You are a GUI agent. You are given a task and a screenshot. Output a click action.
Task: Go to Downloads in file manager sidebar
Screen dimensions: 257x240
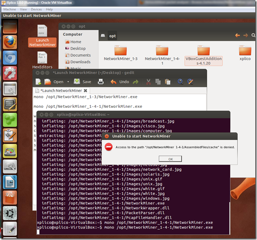point(78,62)
